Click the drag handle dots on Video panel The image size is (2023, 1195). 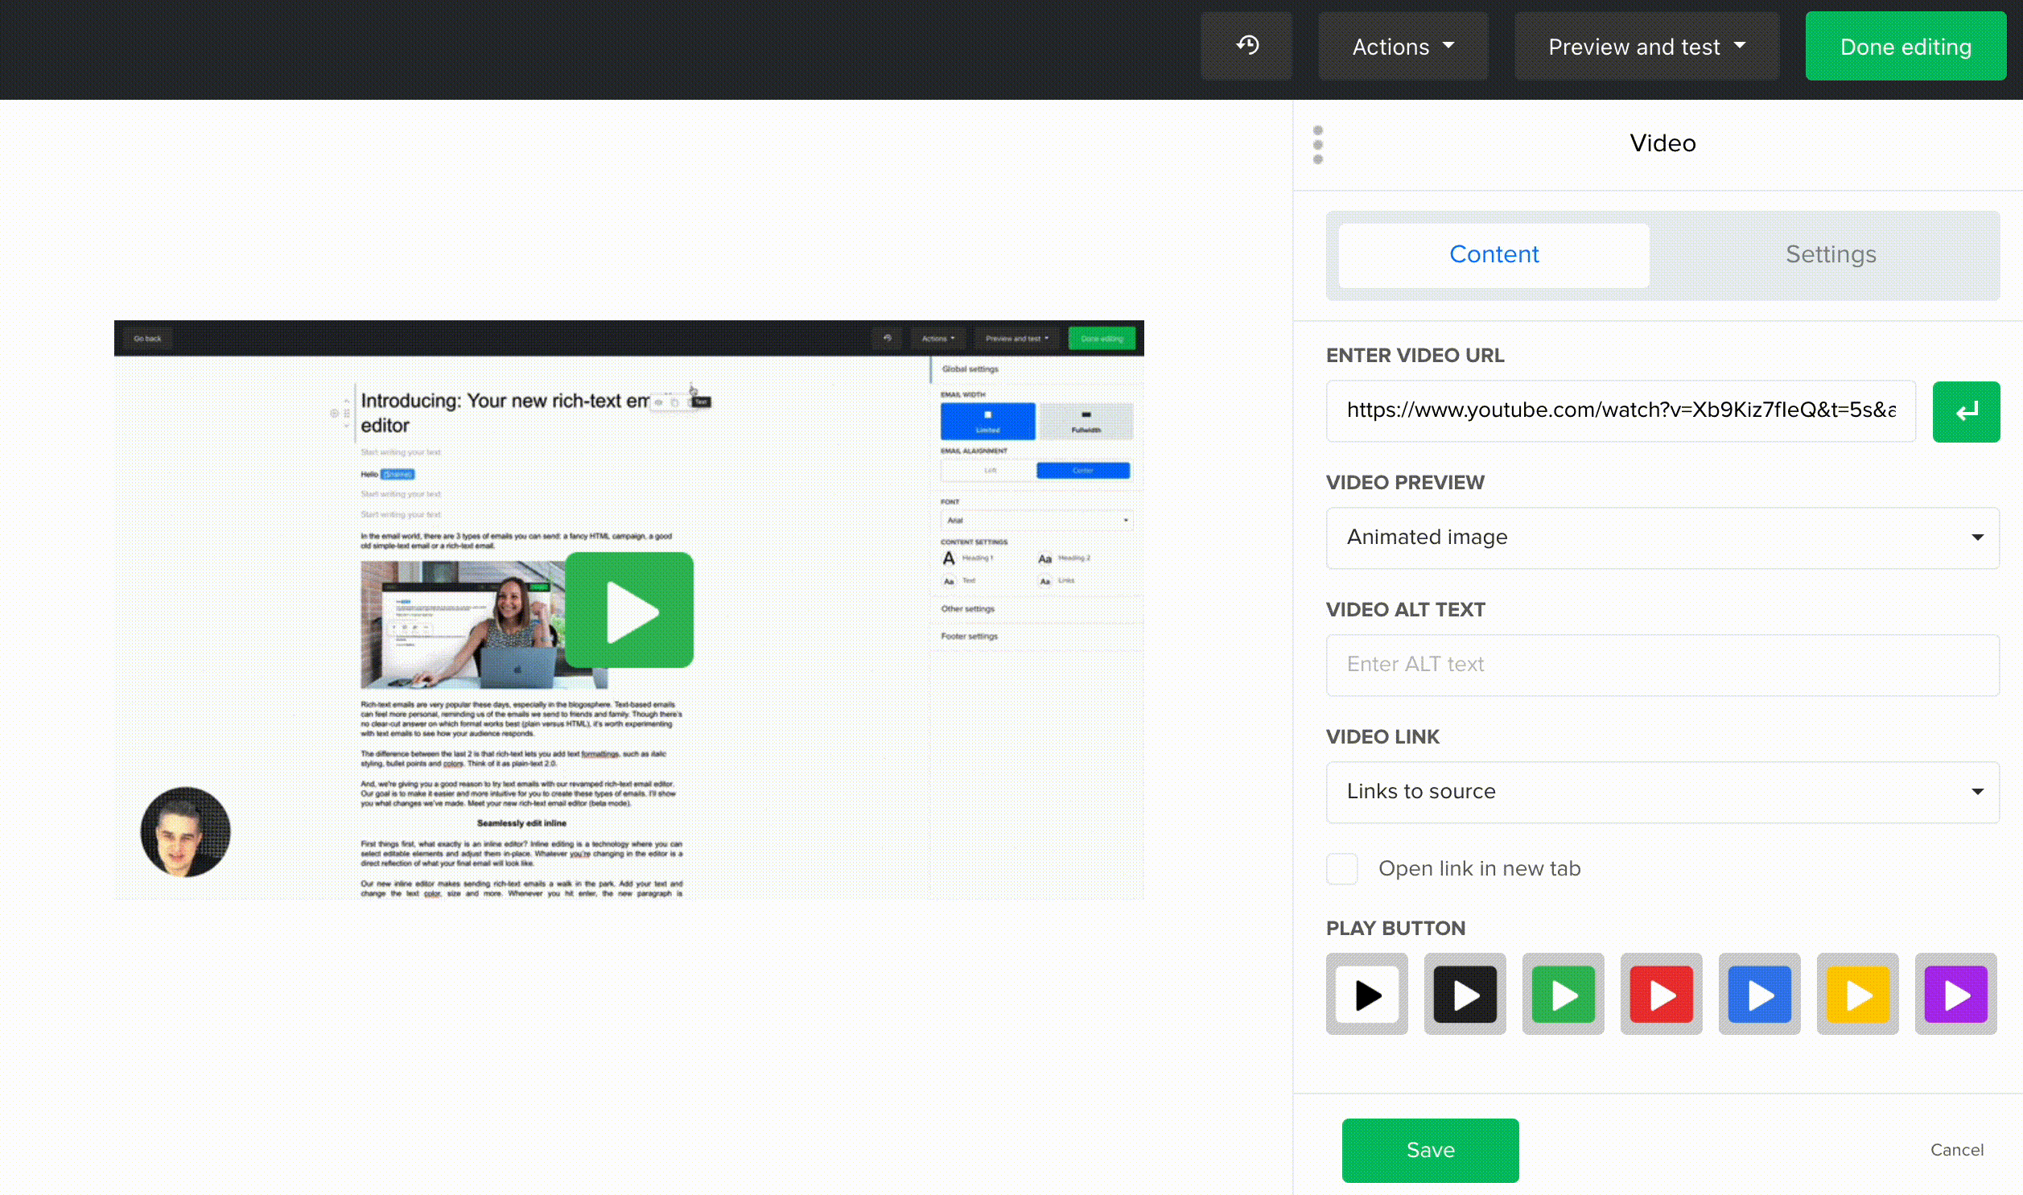[1318, 144]
